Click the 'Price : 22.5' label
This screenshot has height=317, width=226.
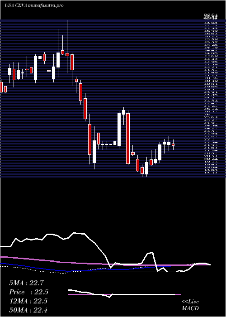[28, 292]
